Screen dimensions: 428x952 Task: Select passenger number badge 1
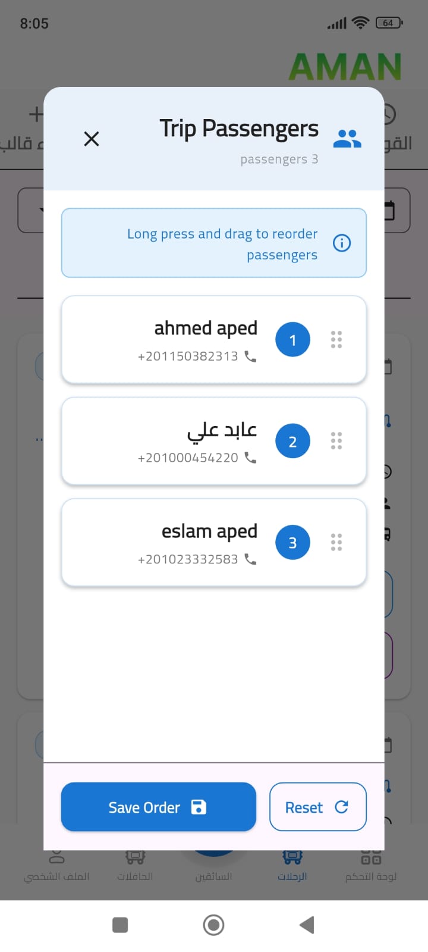[292, 339]
